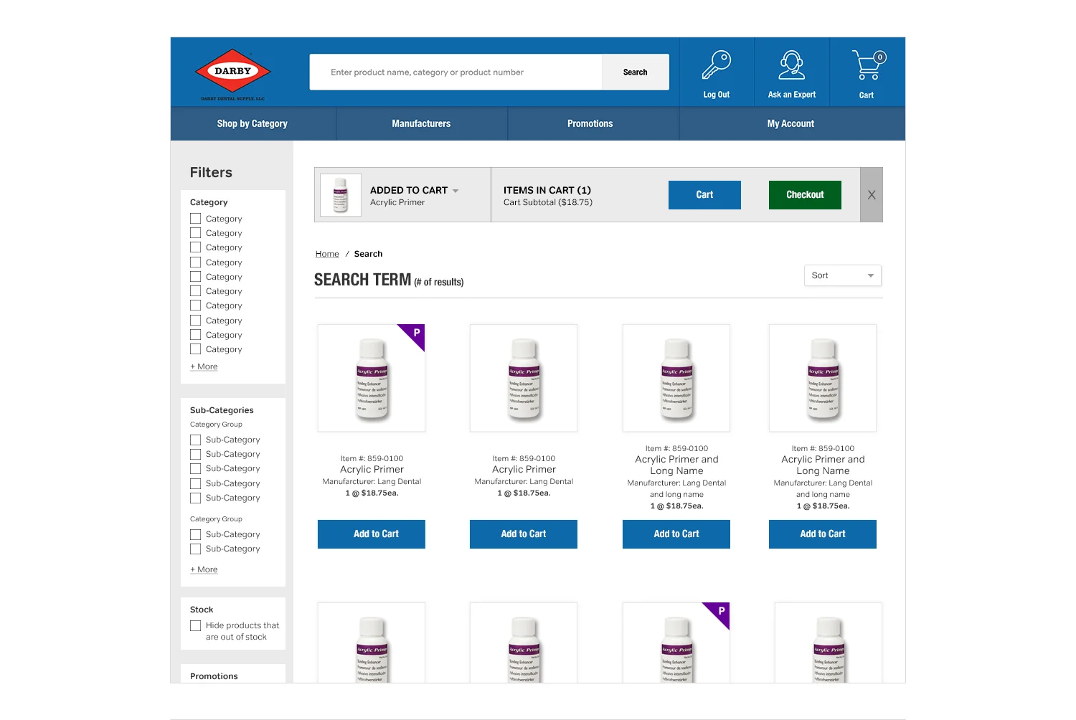Check first Sub-Category box under second Category Group
Screen dimensions: 1076x720
[x=195, y=534]
